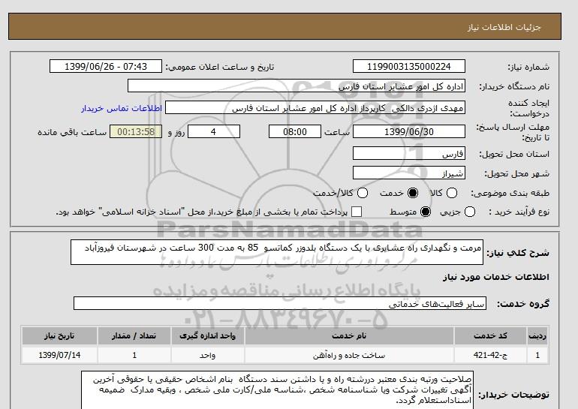
Task: Click the label شماره نیاز
Action: [528, 67]
